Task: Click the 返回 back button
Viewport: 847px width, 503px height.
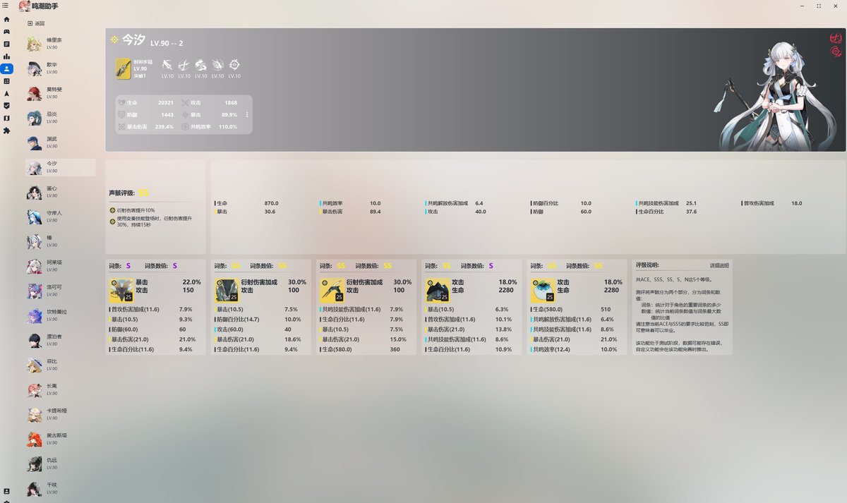Action: tap(35, 23)
